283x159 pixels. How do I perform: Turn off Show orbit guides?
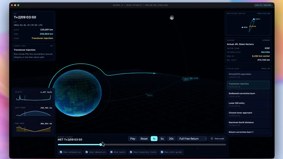(x=162, y=152)
